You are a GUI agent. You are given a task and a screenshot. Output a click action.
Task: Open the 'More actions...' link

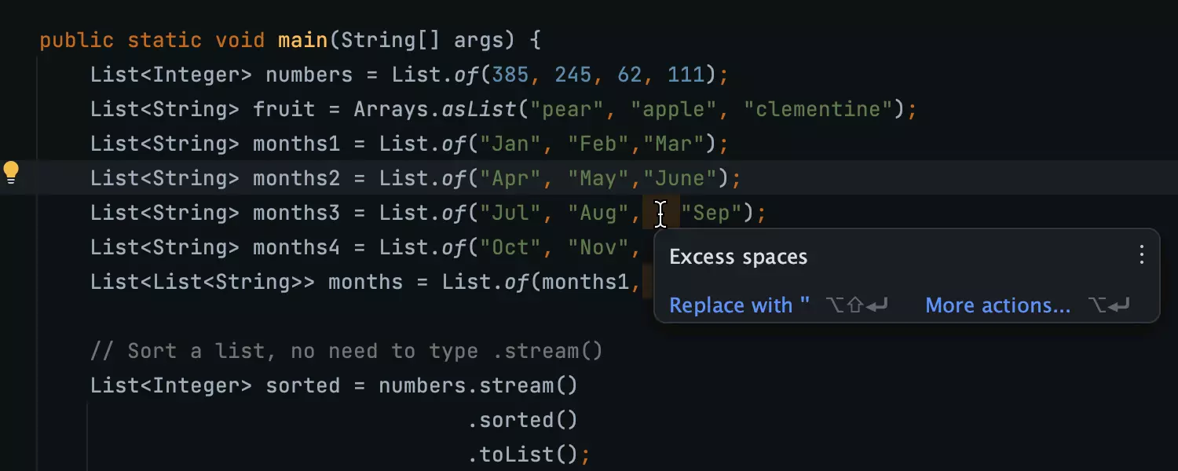[997, 305]
